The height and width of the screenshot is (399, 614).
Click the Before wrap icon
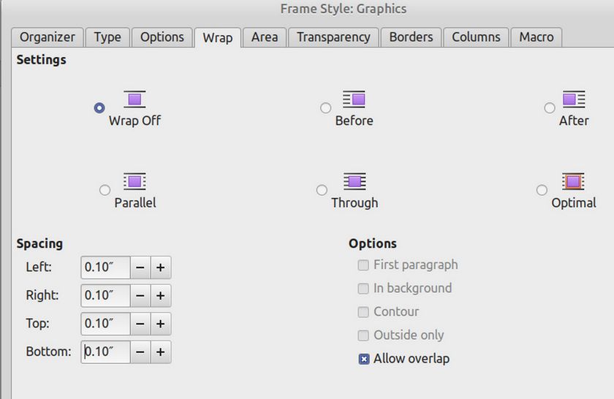pyautogui.click(x=354, y=99)
